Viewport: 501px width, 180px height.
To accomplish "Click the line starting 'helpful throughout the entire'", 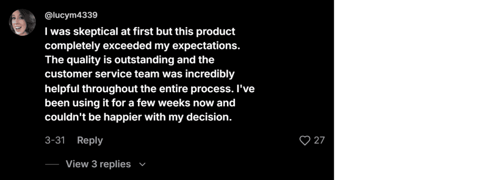I will 150,89.
